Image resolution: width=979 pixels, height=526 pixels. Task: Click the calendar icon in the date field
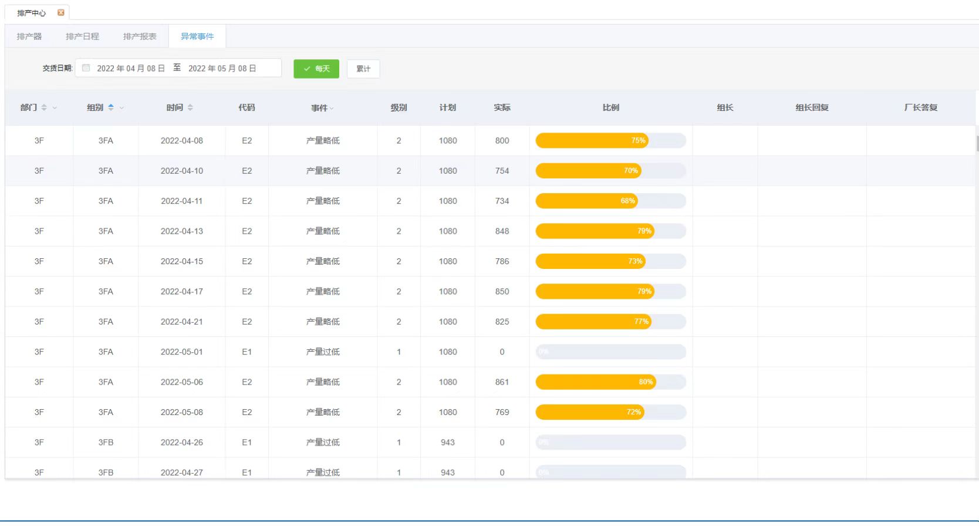point(86,68)
